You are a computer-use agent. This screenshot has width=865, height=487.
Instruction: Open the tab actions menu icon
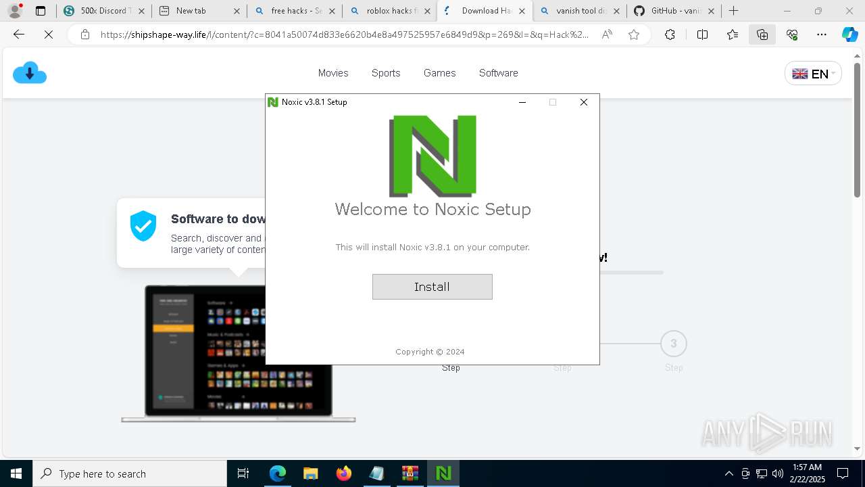41,11
